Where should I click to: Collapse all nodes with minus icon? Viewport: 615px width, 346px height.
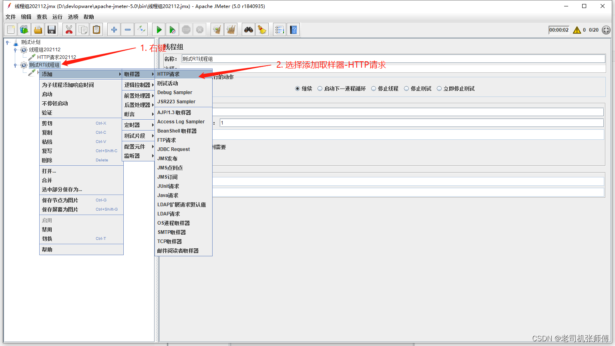[x=128, y=30]
